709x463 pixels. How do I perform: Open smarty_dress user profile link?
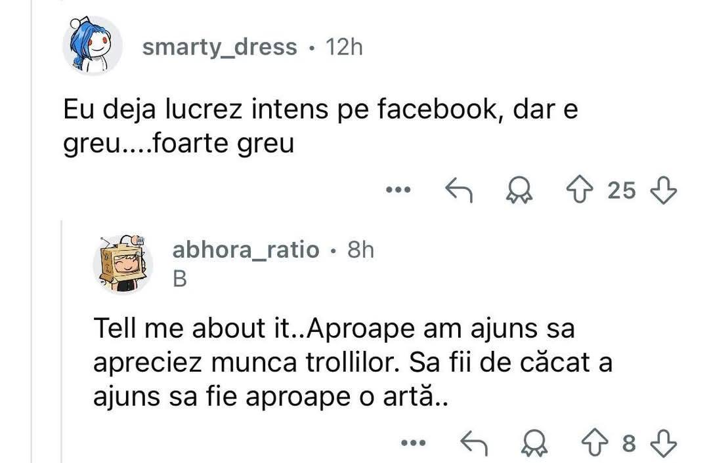pos(220,48)
